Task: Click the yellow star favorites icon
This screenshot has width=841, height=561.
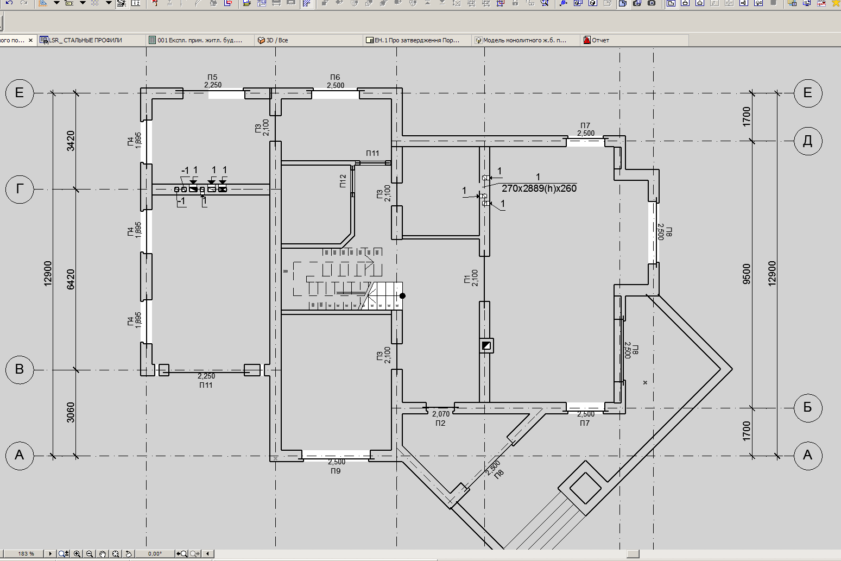Action: point(836,3)
